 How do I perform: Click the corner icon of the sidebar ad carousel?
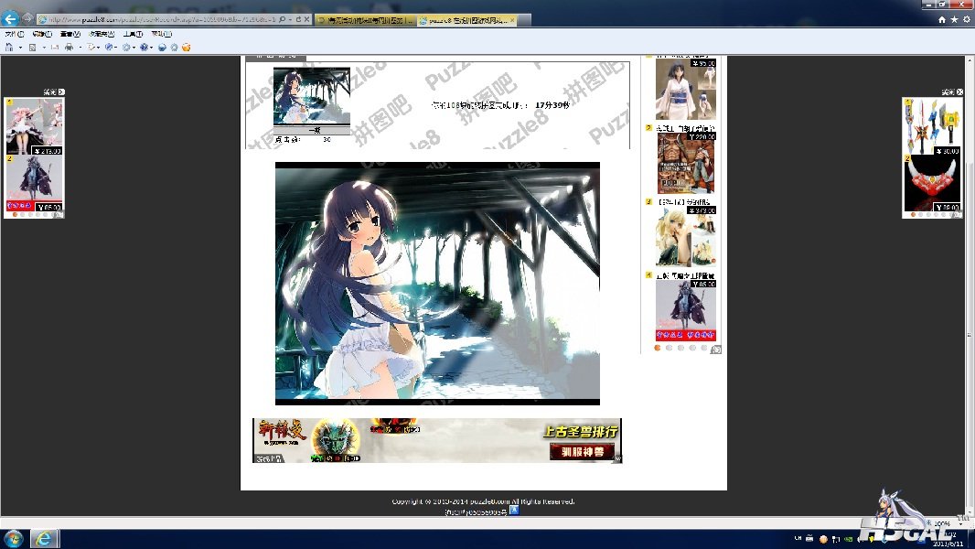click(716, 350)
